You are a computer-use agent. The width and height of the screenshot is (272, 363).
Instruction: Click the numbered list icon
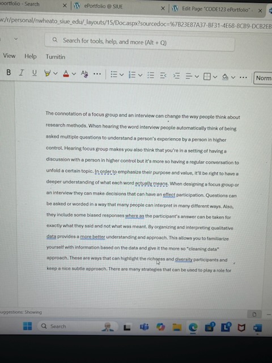132,75
